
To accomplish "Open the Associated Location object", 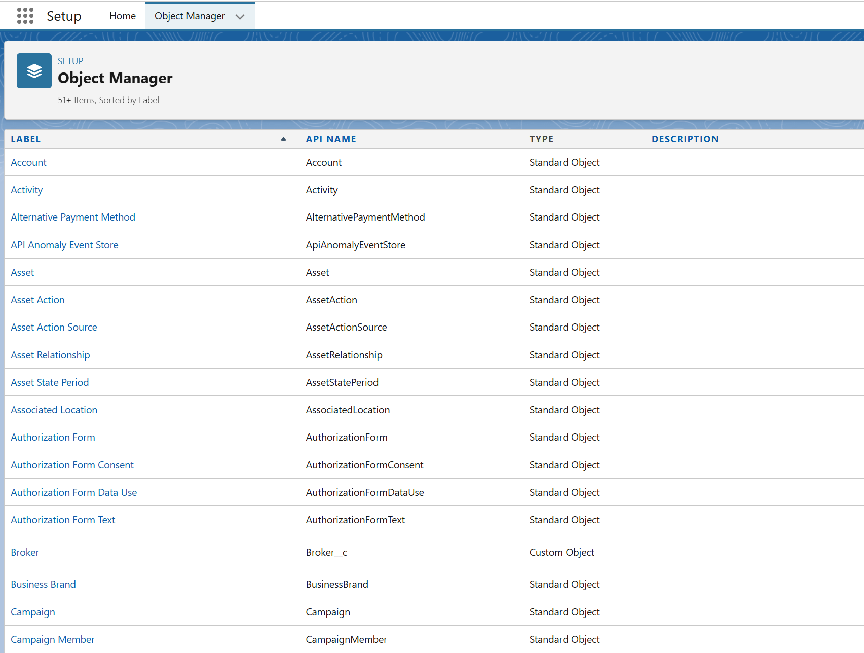I will point(54,410).
